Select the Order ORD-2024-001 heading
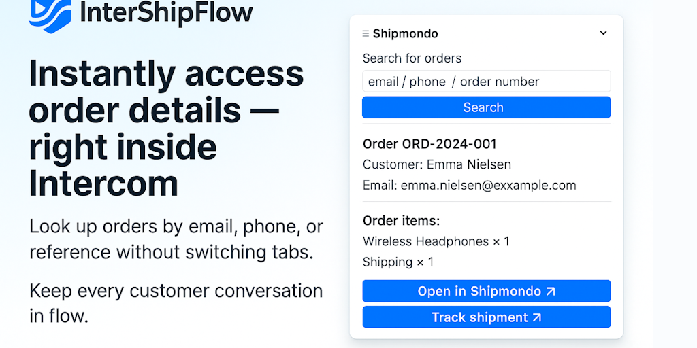697x348 pixels. pyautogui.click(x=429, y=144)
